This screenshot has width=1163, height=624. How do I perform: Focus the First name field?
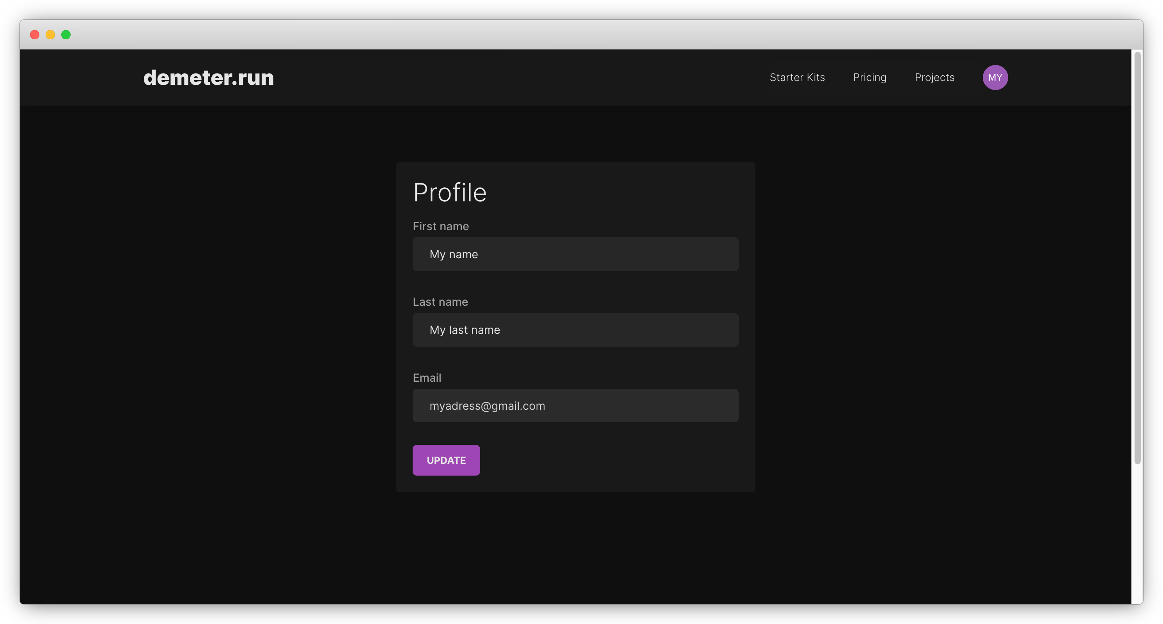[x=575, y=254]
